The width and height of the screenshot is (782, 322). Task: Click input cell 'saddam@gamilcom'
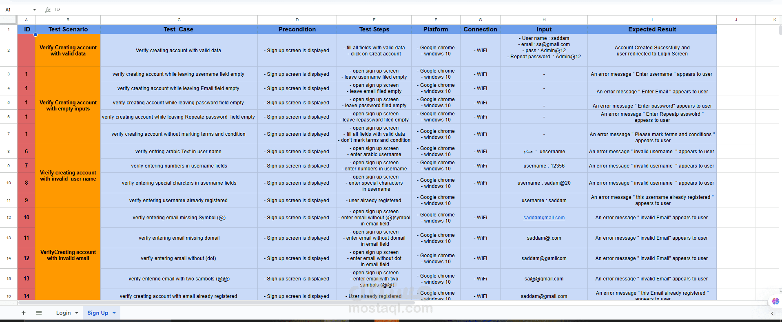click(x=544, y=258)
